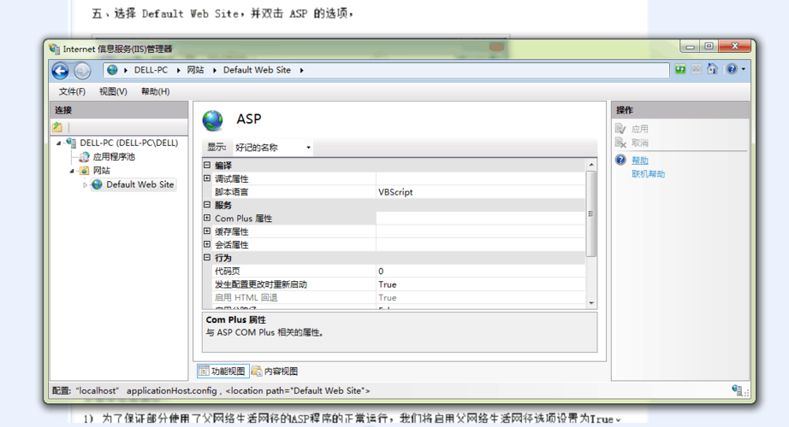
Task: Collapse the 服务 property group
Action: tap(207, 204)
